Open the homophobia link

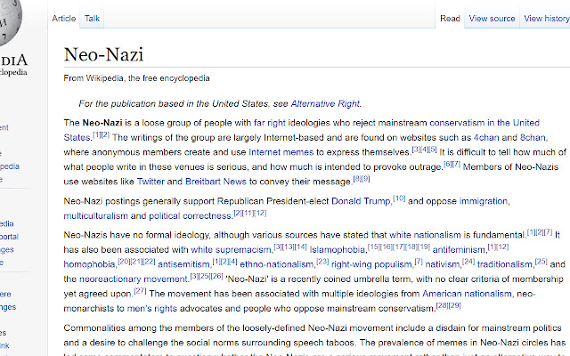89,264
